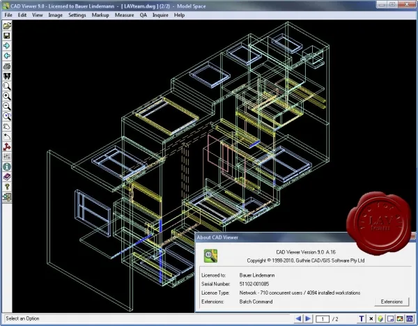Activate the Zoom In magnifier tool
The width and height of the screenshot is (418, 326).
[x=7, y=96]
